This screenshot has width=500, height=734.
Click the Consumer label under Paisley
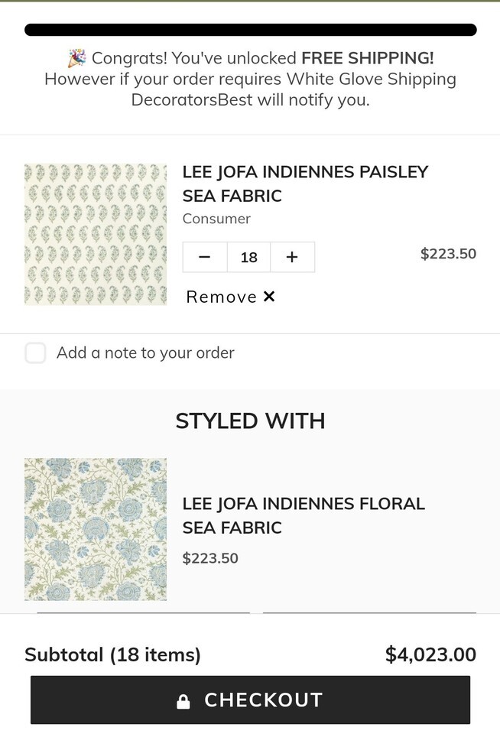click(216, 219)
